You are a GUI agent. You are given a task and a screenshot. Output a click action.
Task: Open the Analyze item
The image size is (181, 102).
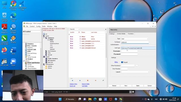tap(30, 59)
